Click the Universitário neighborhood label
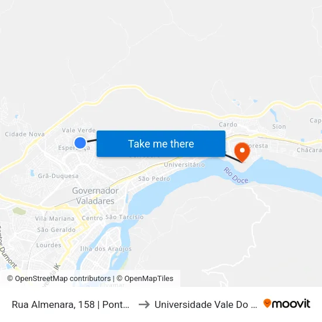 coord(184,165)
